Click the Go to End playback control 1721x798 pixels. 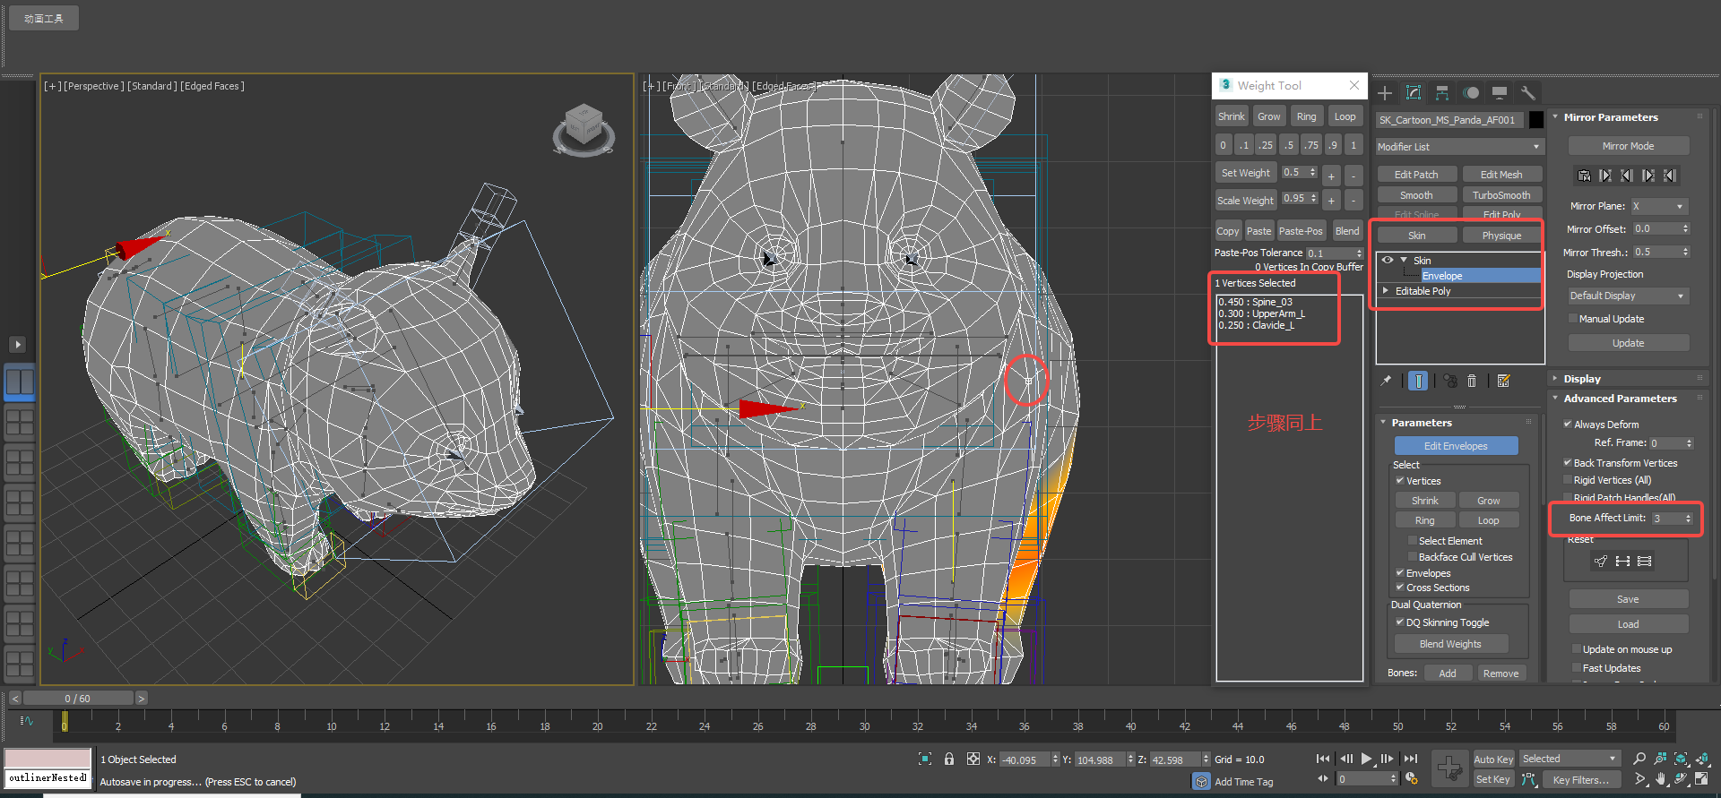(x=1410, y=759)
